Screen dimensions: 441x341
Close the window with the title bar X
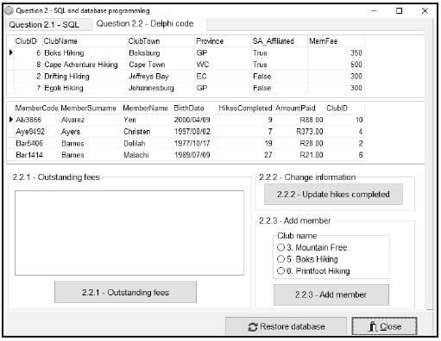[425, 11]
